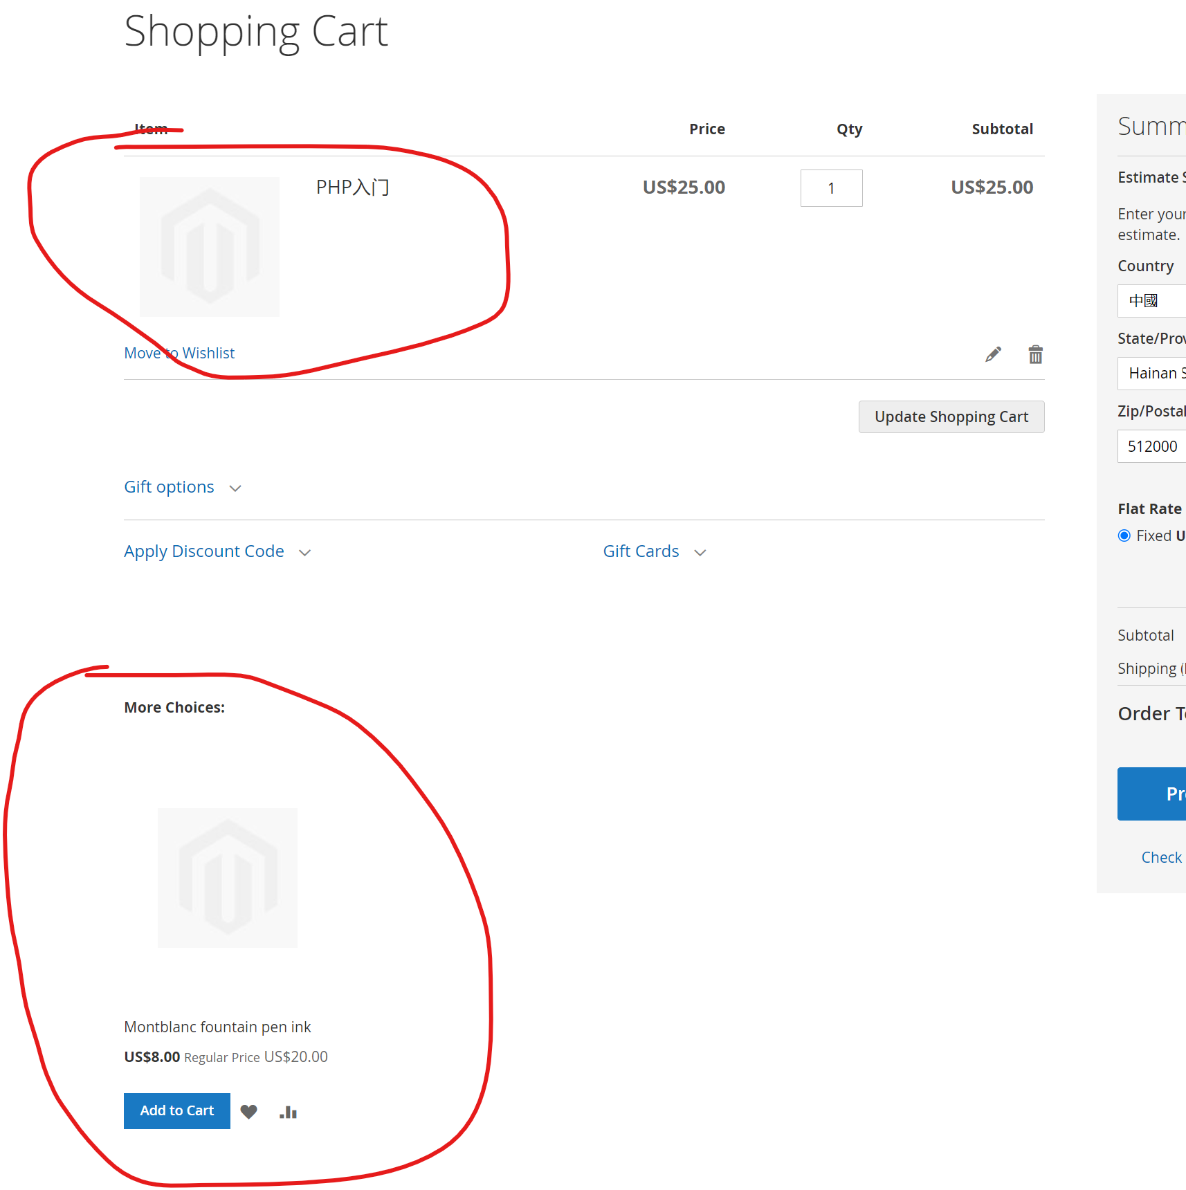
Task: Expand the Gift options section
Action: [183, 487]
